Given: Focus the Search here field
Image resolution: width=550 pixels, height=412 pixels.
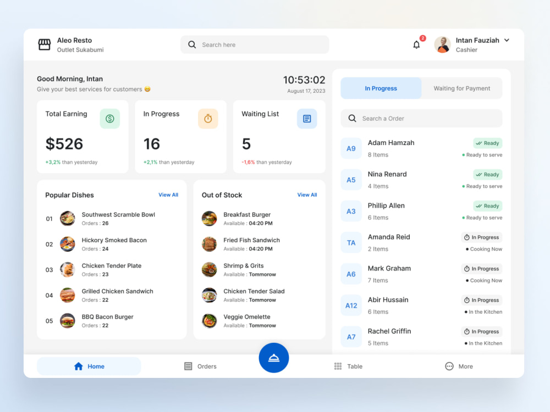Looking at the screenshot, I should pos(255,44).
